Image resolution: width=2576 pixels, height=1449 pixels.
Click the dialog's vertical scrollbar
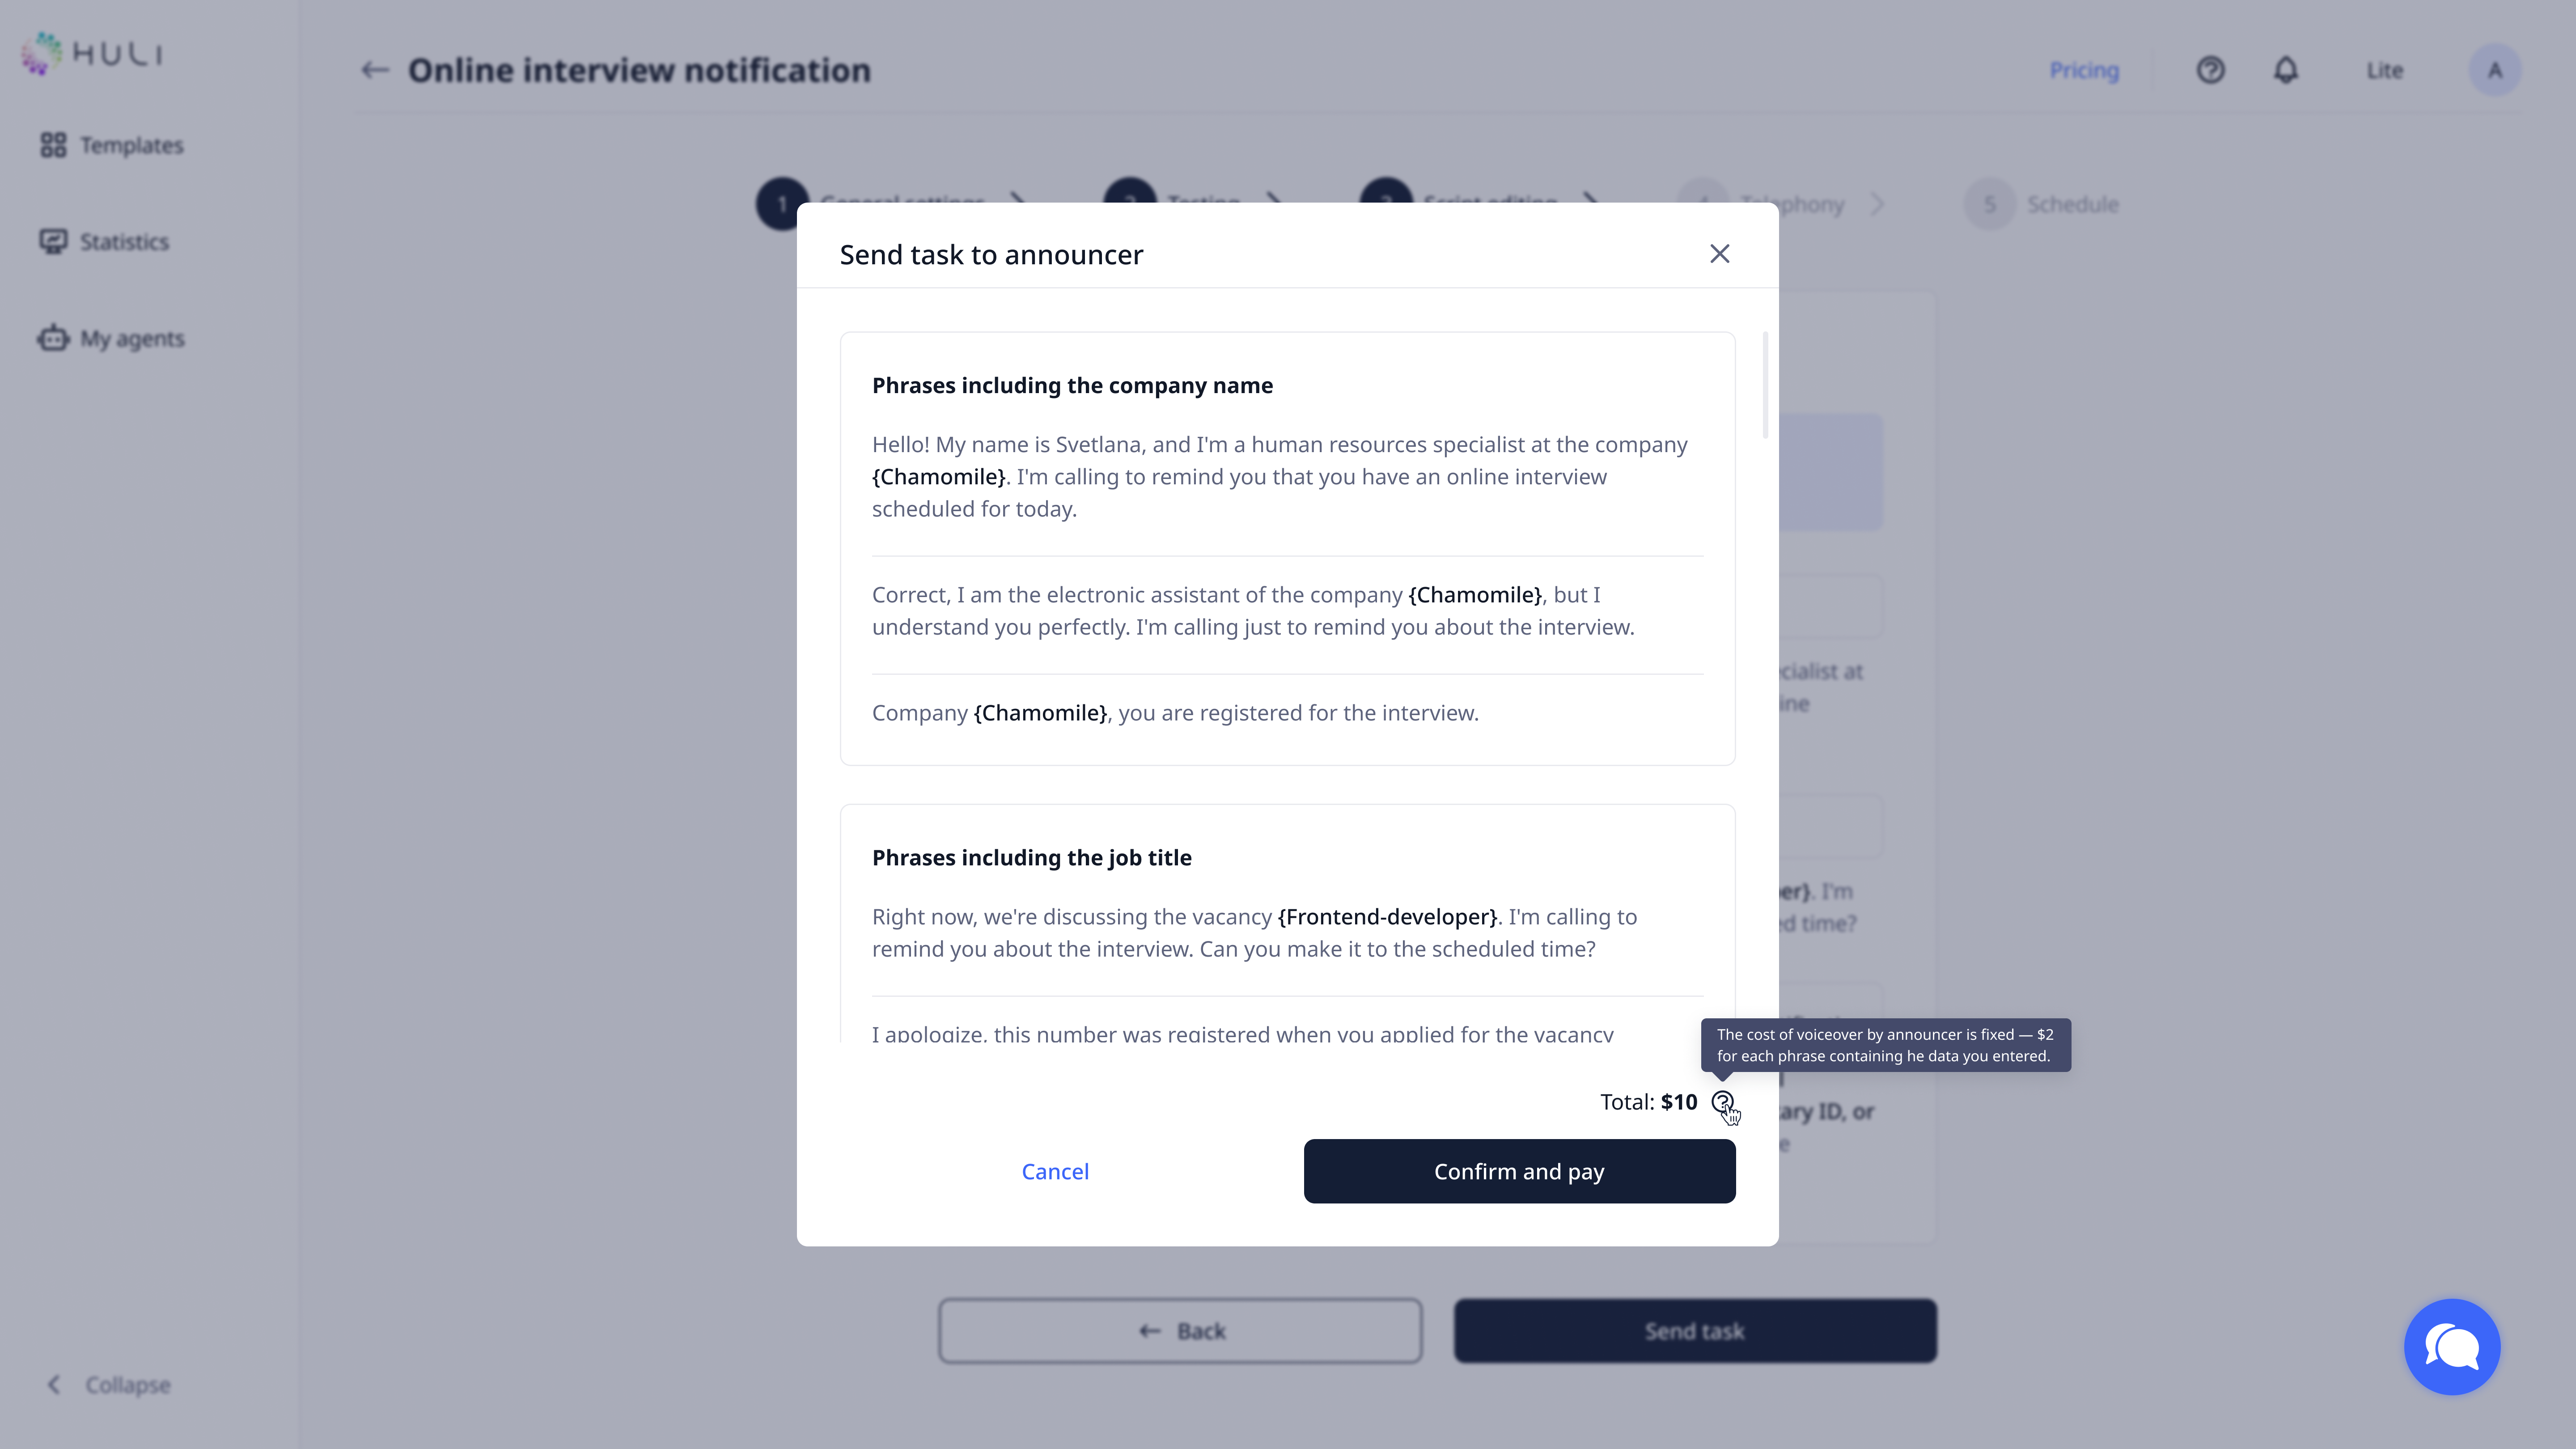1765,385
